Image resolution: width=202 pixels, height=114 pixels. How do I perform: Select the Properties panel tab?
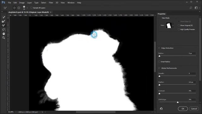point(162,14)
